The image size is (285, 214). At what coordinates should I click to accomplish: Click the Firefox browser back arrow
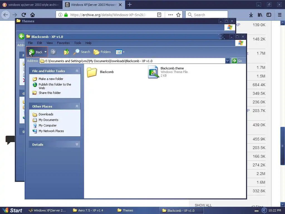(6, 15)
